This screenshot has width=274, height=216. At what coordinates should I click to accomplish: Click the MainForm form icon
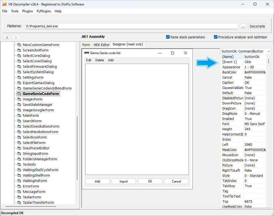tap(19, 115)
